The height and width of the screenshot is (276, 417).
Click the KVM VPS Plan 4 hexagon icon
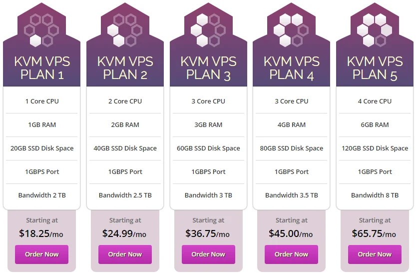[291, 30]
